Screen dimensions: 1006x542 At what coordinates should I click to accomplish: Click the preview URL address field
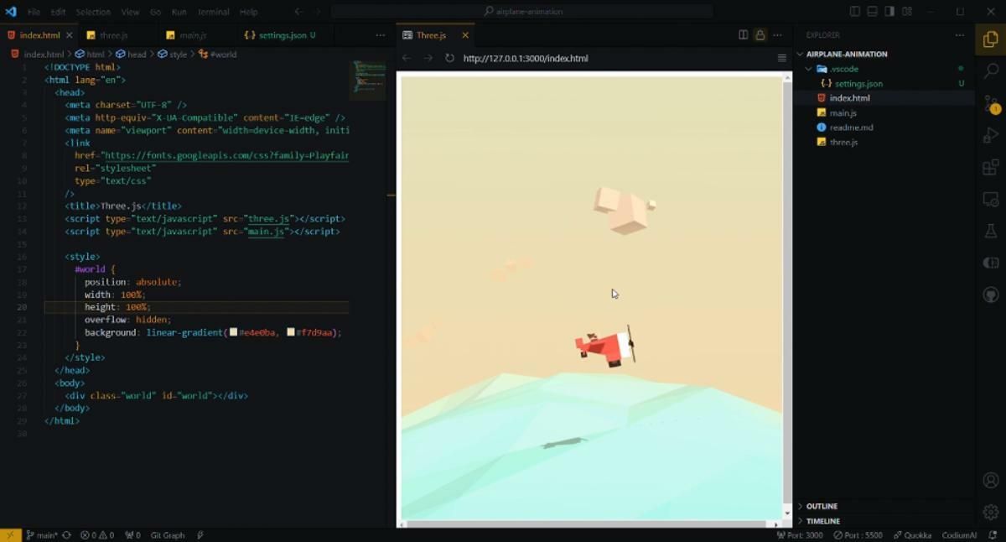(x=525, y=58)
